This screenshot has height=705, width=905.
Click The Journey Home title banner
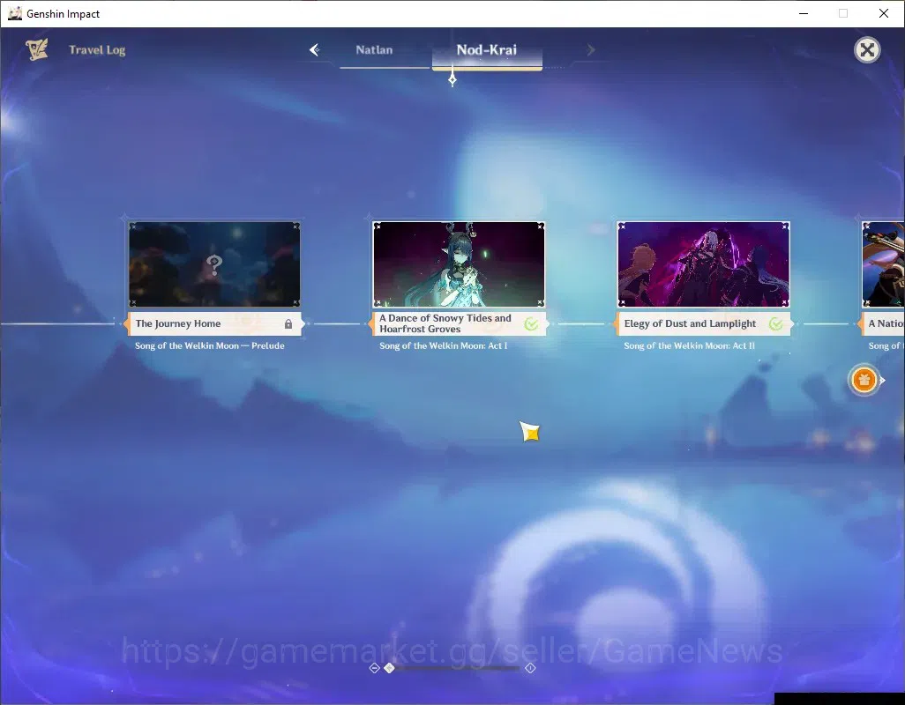pos(214,324)
